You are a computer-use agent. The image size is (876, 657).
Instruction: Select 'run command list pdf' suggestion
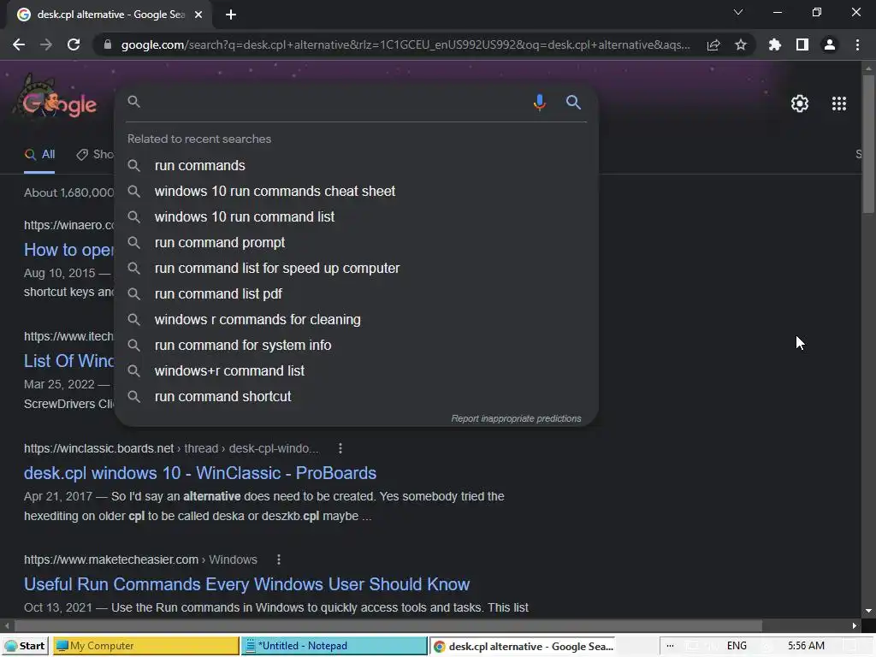pos(356,294)
